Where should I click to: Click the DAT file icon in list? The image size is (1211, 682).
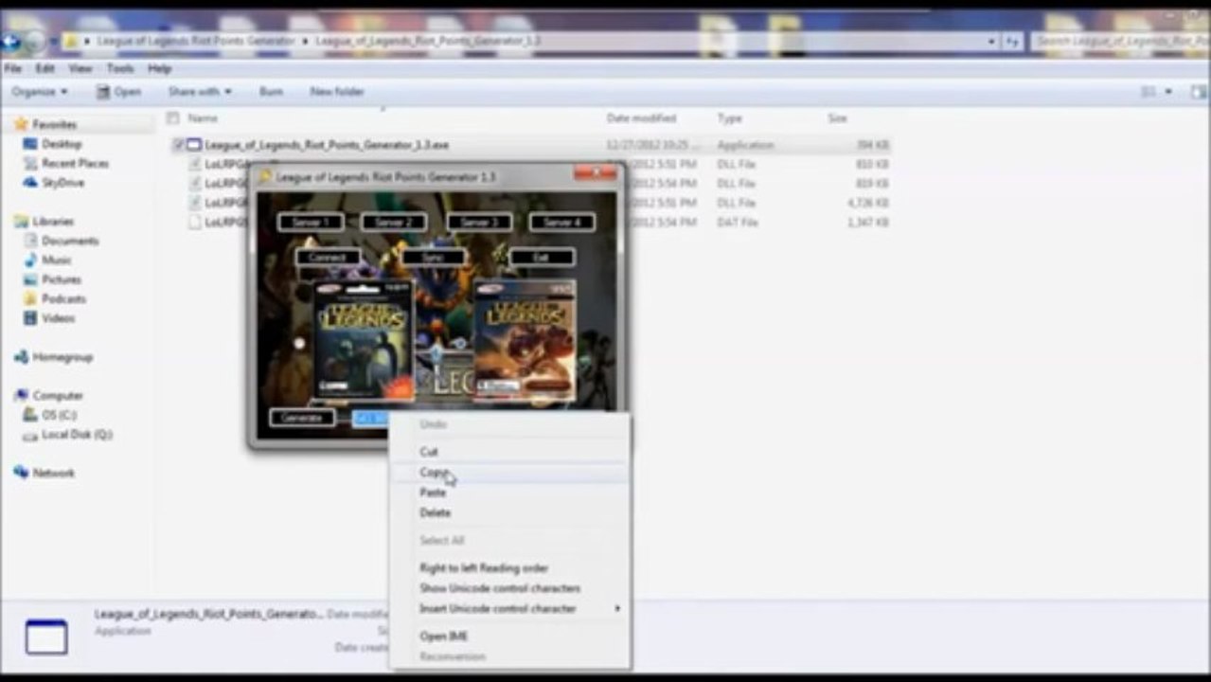(x=194, y=223)
